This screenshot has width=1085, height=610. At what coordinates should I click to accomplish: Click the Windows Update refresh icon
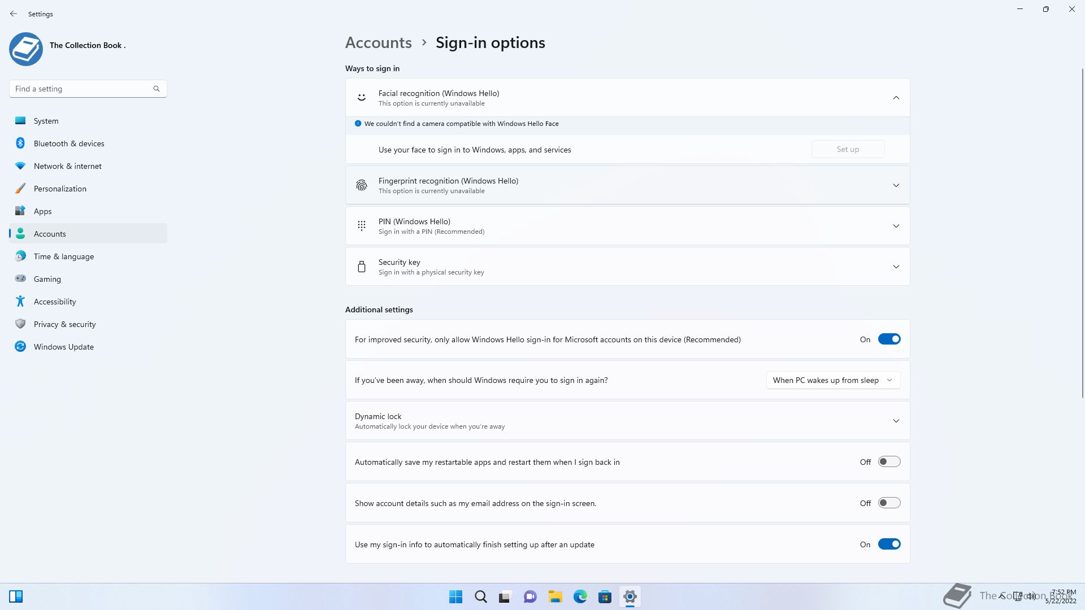pyautogui.click(x=20, y=346)
